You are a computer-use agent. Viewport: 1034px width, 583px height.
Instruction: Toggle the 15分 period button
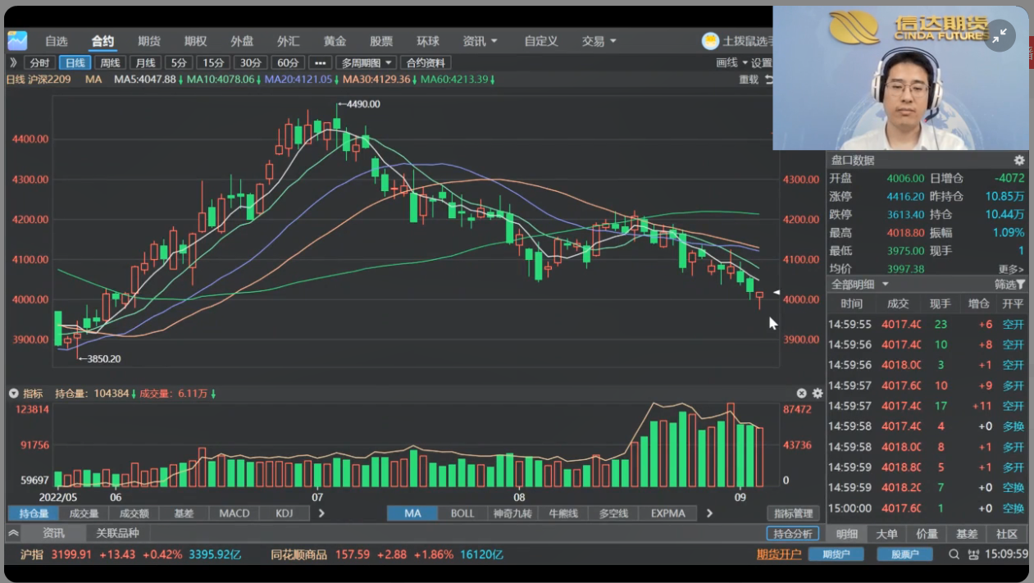tap(213, 63)
